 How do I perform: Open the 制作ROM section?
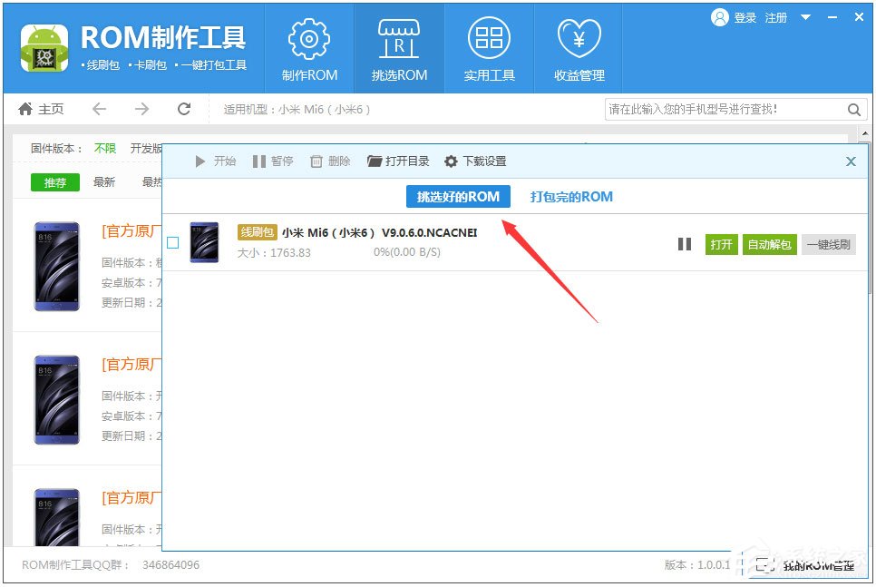click(x=309, y=49)
